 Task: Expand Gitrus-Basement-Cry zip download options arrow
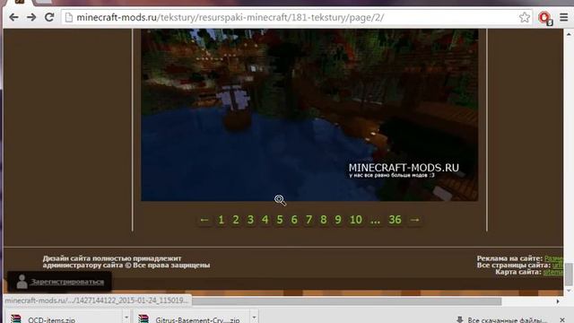pyautogui.click(x=254, y=317)
